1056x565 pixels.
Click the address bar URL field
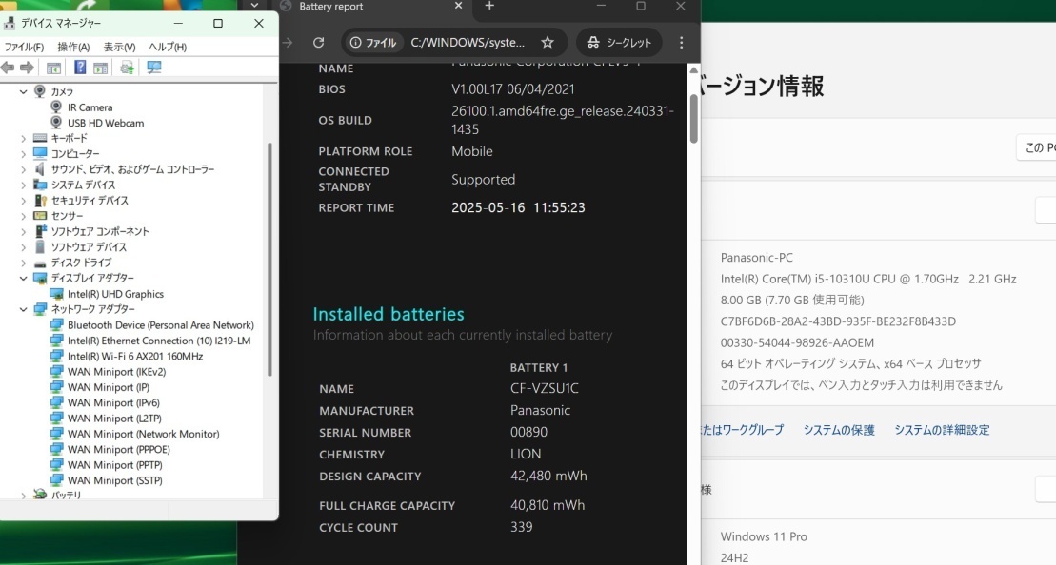(468, 43)
